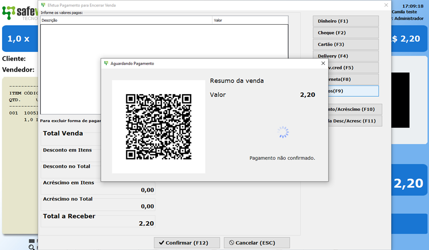Select Cheque (F2) payment method

tap(346, 33)
